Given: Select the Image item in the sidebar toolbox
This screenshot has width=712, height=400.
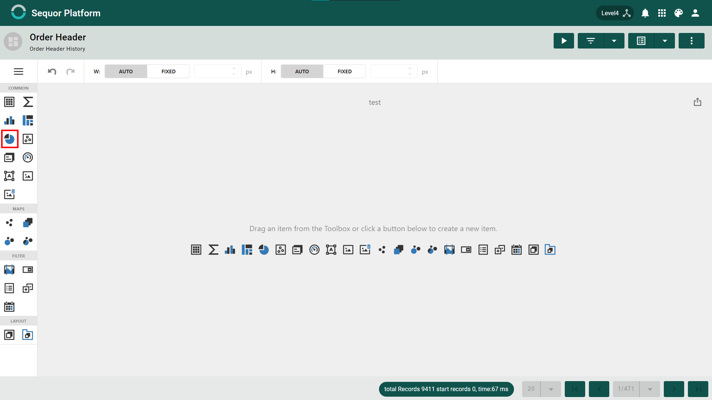Looking at the screenshot, I should point(28,176).
